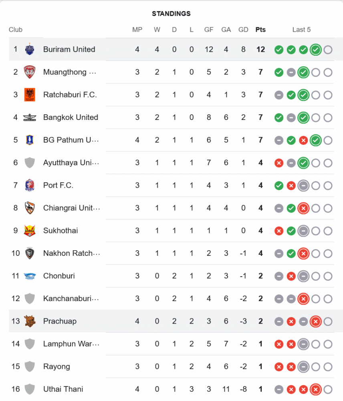Image resolution: width=343 pixels, height=401 pixels.
Task: Click the Sukhothai club logo
Action: (30, 231)
